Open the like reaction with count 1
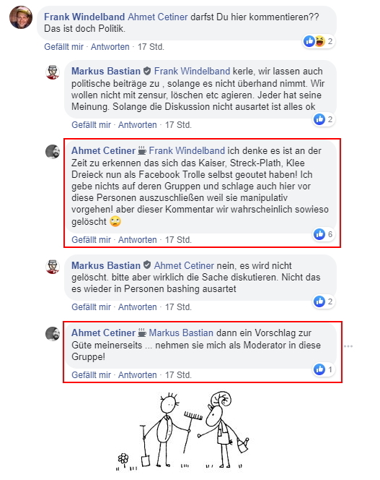The width and height of the screenshot is (380, 480). click(323, 369)
